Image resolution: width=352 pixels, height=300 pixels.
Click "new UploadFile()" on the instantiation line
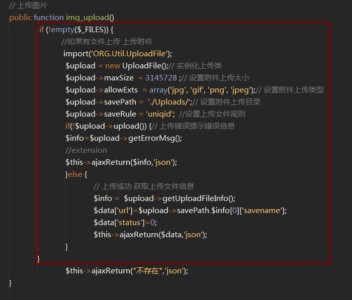[x=136, y=66]
